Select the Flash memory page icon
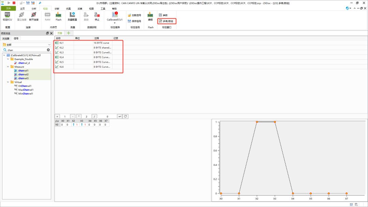 59,15
